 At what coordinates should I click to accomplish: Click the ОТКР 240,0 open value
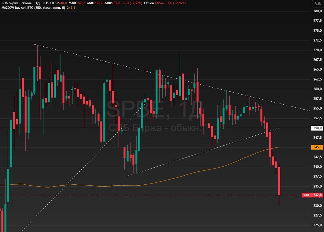[x=58, y=3]
